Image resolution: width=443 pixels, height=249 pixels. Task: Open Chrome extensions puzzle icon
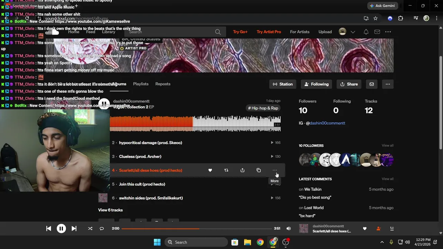coord(400,18)
